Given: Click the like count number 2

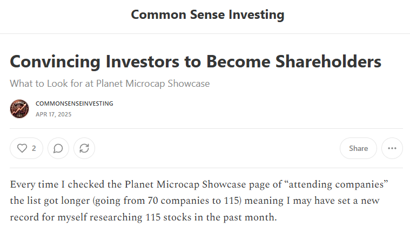Looking at the screenshot, I should (33, 148).
